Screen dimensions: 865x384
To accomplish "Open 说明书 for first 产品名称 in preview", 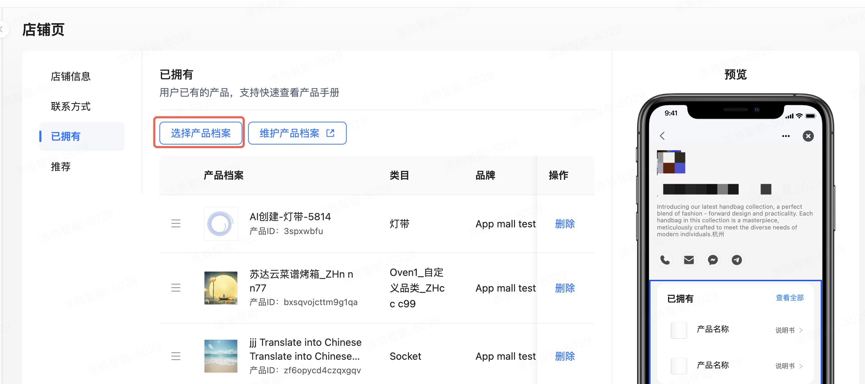I will pos(789,330).
